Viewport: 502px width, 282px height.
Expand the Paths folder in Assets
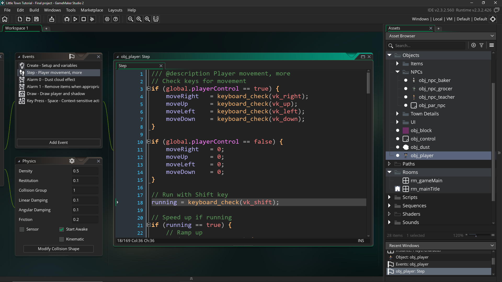389,163
